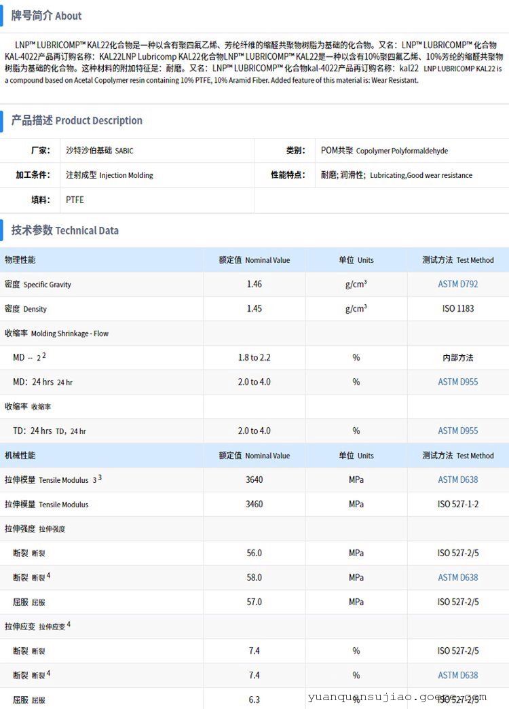Click the ISO 1183 test method cell
509x709 pixels.
(457, 308)
